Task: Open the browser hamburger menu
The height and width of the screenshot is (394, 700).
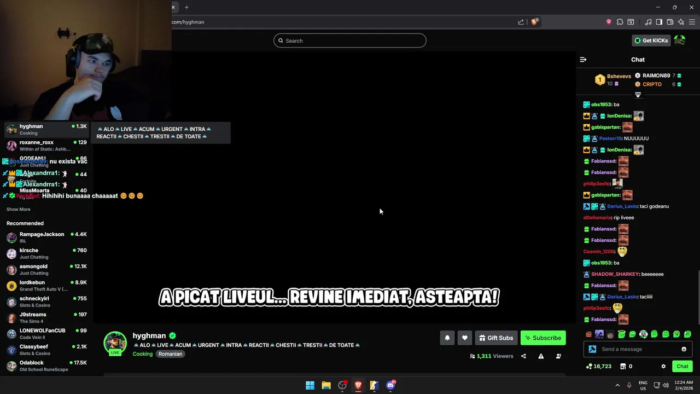Action: (x=692, y=22)
